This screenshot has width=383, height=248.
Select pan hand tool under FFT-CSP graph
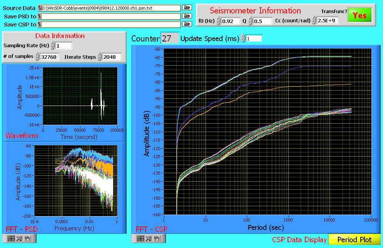point(157,238)
